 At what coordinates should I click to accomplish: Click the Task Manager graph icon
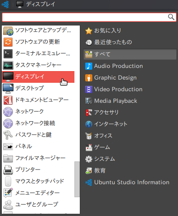pos(8,65)
